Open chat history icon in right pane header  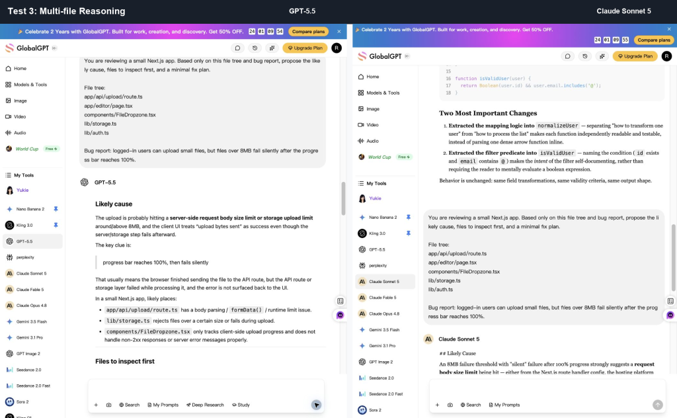(585, 56)
